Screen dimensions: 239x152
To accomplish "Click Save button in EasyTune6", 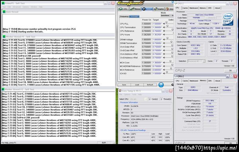I will coord(124,85).
